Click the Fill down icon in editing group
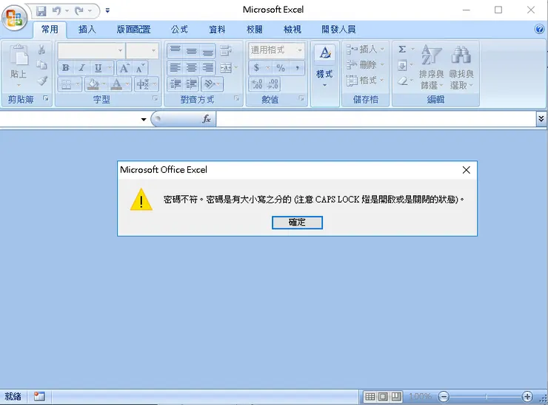The width and height of the screenshot is (548, 405). tap(402, 65)
